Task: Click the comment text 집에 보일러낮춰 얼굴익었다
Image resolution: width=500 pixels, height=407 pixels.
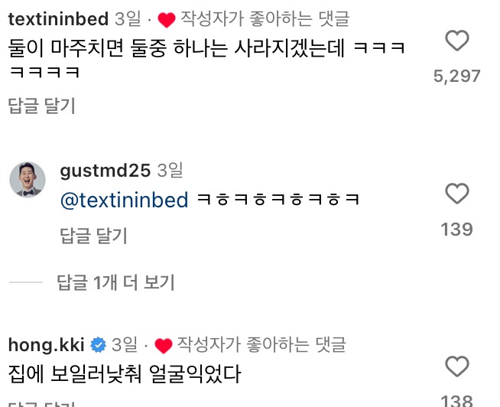Action: (125, 375)
